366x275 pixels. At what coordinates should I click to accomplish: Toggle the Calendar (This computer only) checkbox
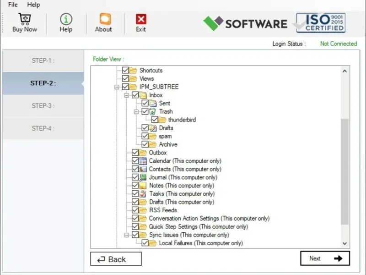135,161
